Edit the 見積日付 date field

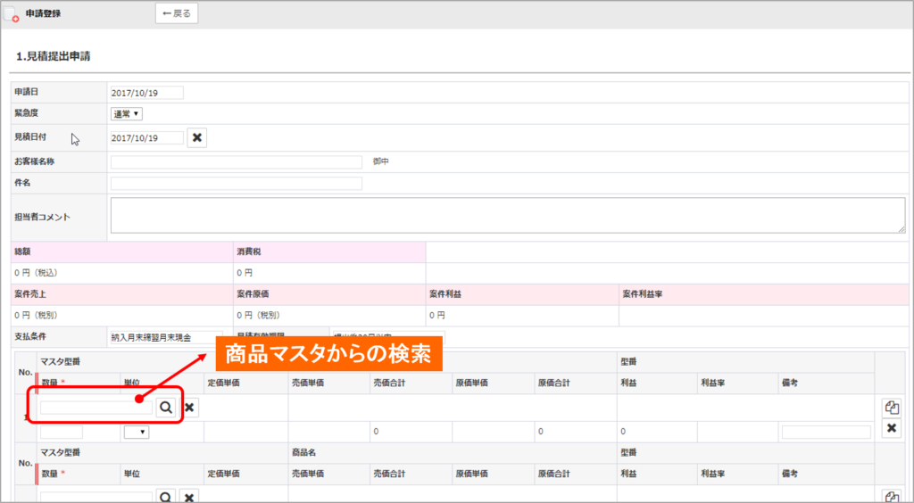tap(147, 138)
